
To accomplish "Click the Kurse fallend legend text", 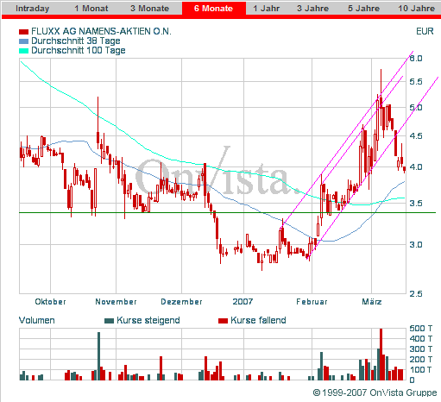I will pos(258,320).
